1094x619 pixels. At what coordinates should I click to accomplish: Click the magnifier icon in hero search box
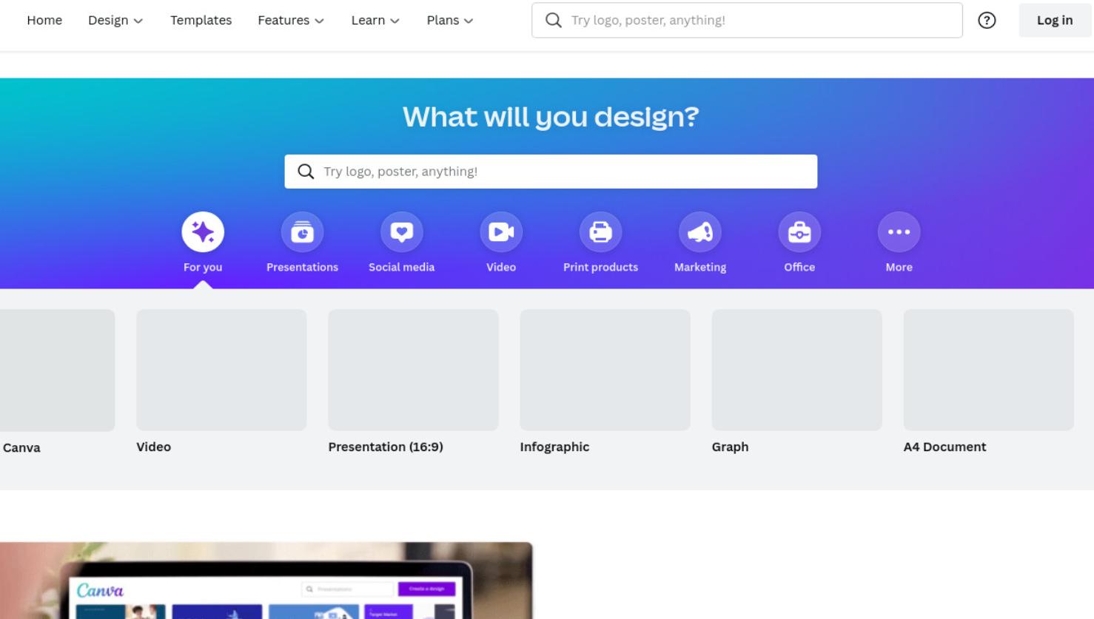pyautogui.click(x=306, y=172)
